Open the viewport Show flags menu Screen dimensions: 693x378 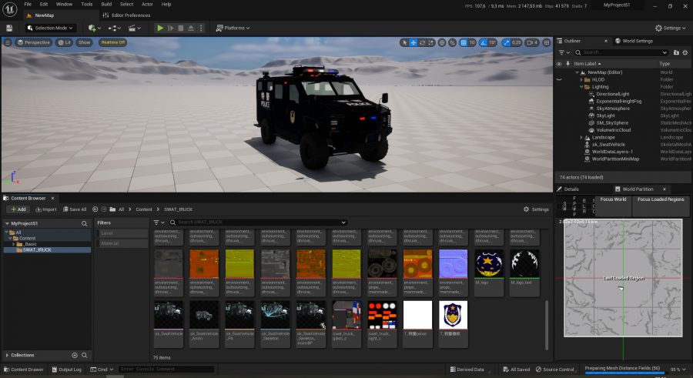pyautogui.click(x=84, y=42)
